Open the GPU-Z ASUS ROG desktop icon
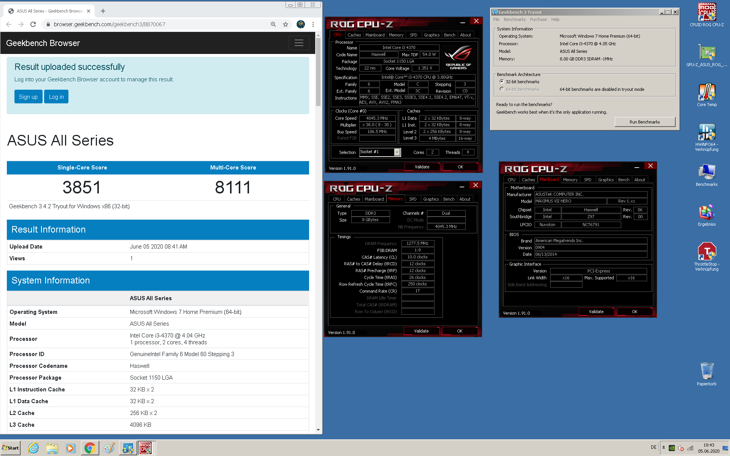This screenshot has width=730, height=456. pyautogui.click(x=707, y=55)
